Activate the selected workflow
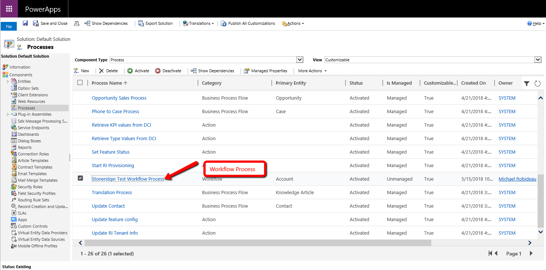This screenshot has height=270, width=546. pyautogui.click(x=138, y=70)
